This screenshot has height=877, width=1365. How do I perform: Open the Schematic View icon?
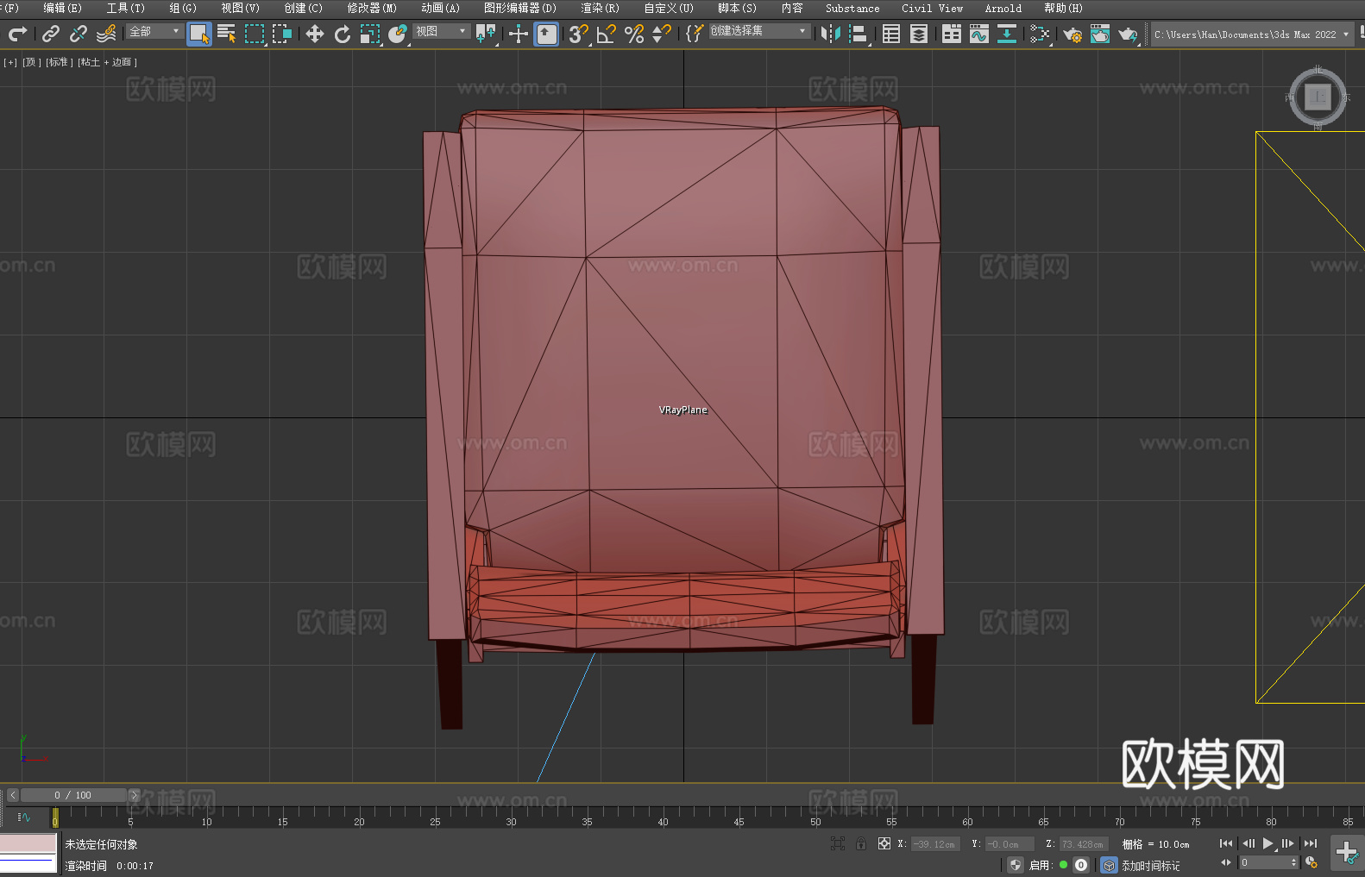point(1040,34)
